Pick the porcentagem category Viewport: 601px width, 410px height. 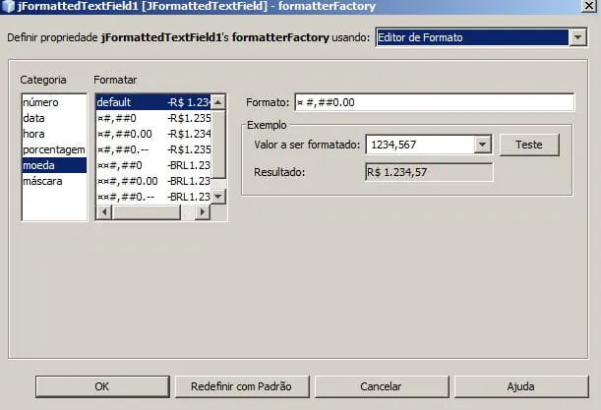[54, 149]
